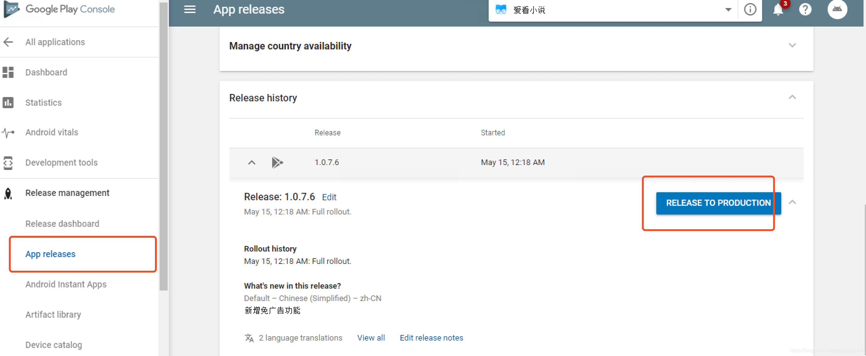The image size is (866, 356).
Task: Click the Android vitals pulse icon
Action: point(8,132)
